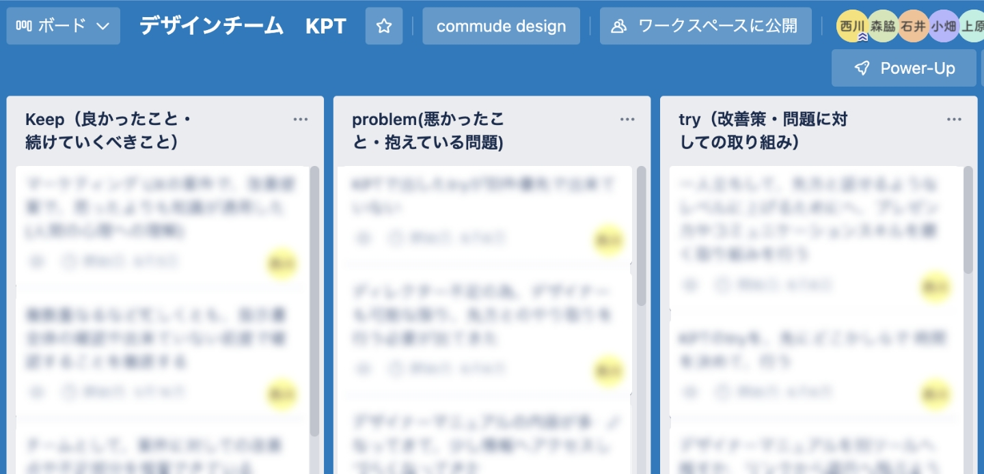Edit the Keep（良かったこと・続けていくべきこと） list title

(x=108, y=131)
